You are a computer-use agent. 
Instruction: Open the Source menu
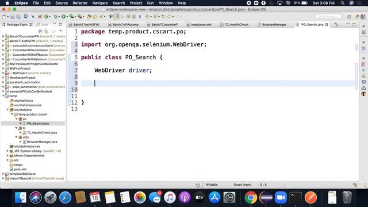click(62, 3)
